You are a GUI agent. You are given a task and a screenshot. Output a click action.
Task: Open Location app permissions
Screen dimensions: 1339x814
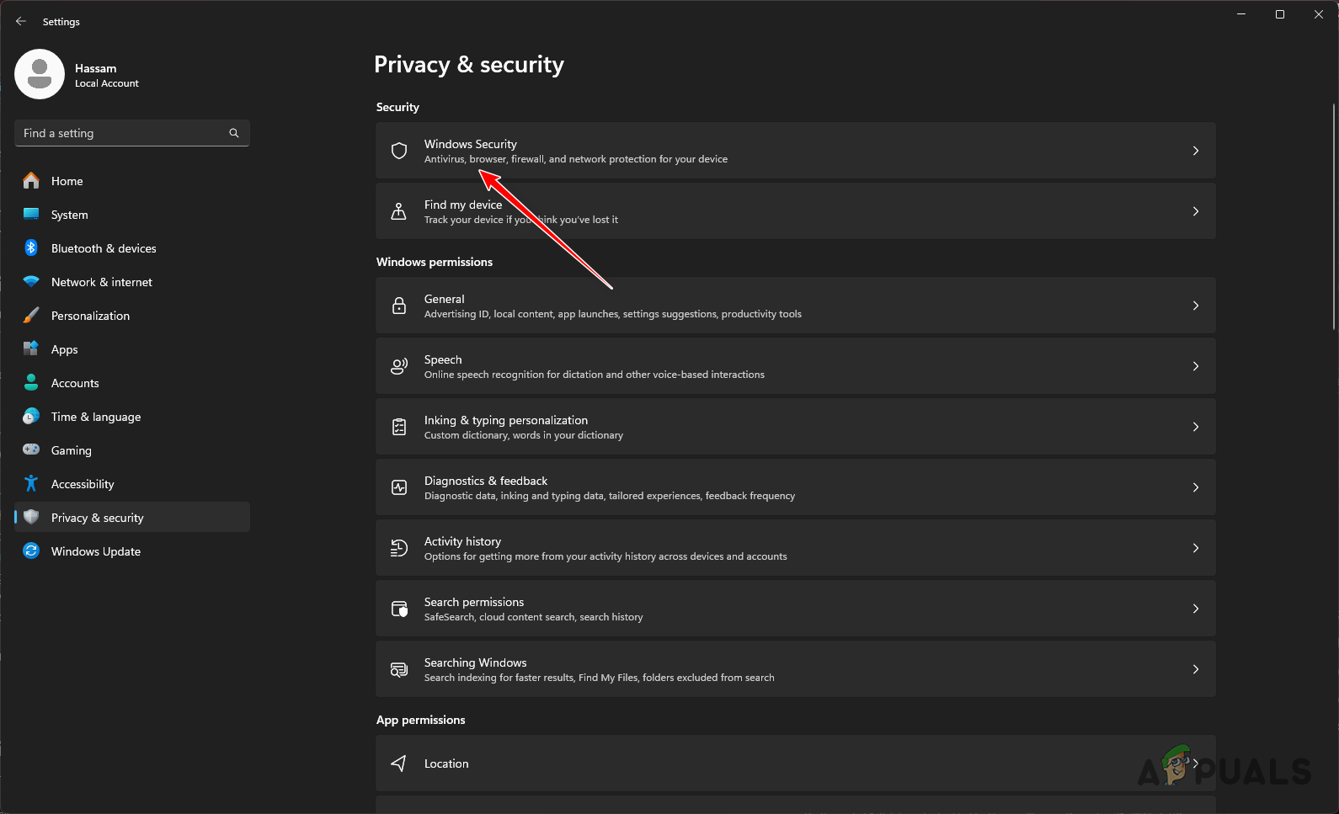pyautogui.click(x=796, y=763)
